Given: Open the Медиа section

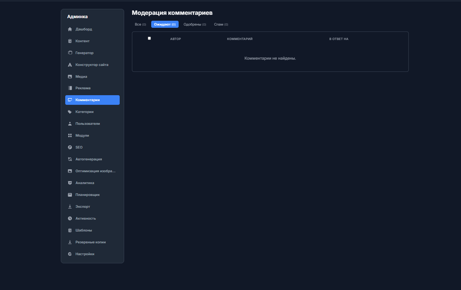Looking at the screenshot, I should point(92,77).
